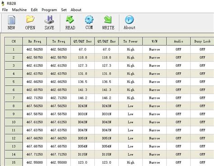Open the Edit menu
The height and width of the screenshot is (166, 214).
[x=34, y=10]
